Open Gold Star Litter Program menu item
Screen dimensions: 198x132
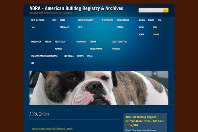[x=119, y=45]
